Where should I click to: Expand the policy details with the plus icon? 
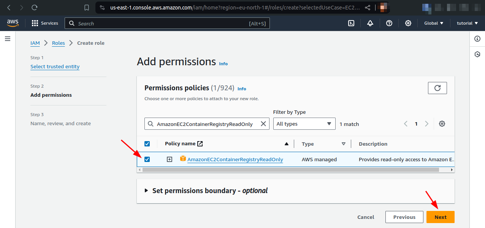[x=169, y=159]
